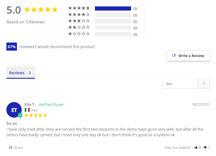Click the pencil icon in Write a Review

(174, 56)
